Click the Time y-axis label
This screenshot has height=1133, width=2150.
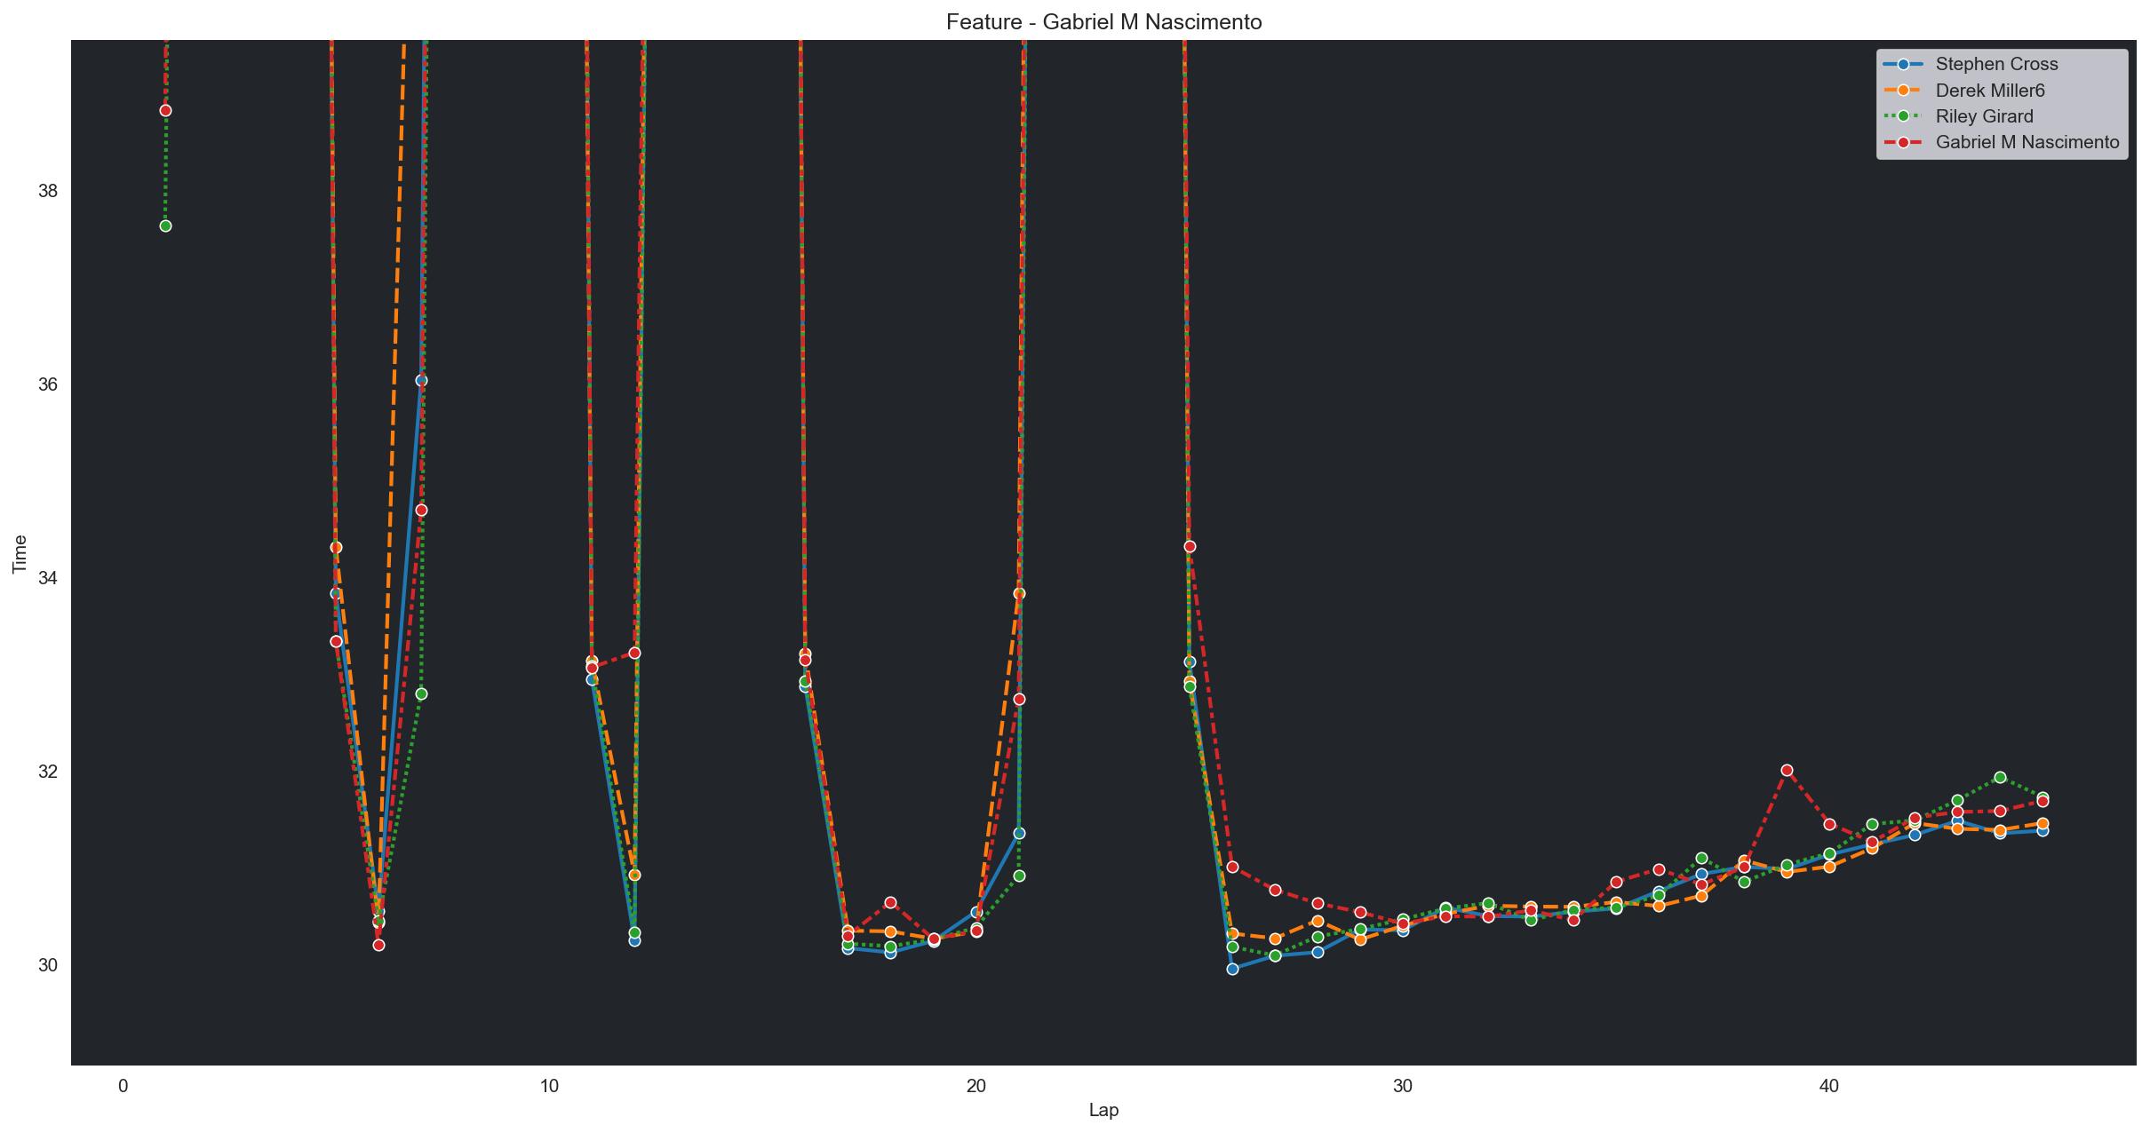[x=20, y=553]
